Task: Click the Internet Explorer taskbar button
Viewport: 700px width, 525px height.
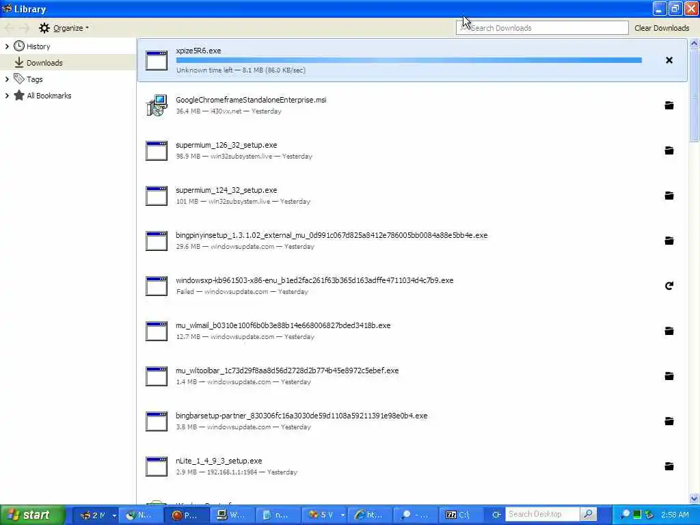Action: click(x=370, y=515)
